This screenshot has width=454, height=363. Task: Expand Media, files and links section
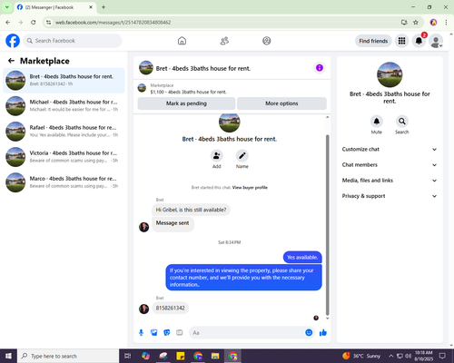[390, 181]
